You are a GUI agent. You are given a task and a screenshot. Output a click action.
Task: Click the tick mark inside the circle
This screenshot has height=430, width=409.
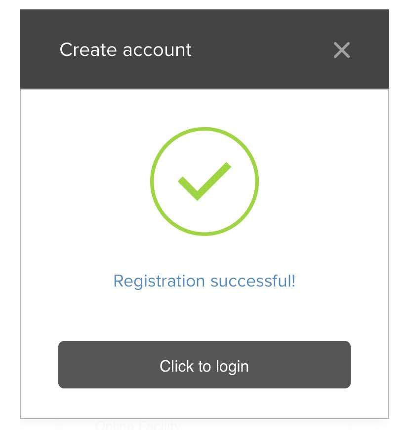(204, 182)
